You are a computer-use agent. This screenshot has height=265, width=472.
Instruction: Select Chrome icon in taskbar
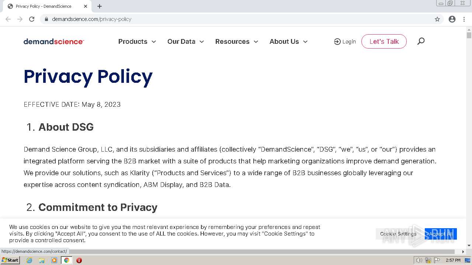pos(67,260)
